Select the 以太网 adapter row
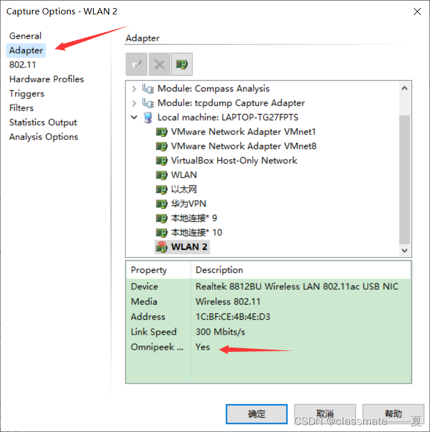Image resolution: width=430 pixels, height=432 pixels. (x=184, y=190)
